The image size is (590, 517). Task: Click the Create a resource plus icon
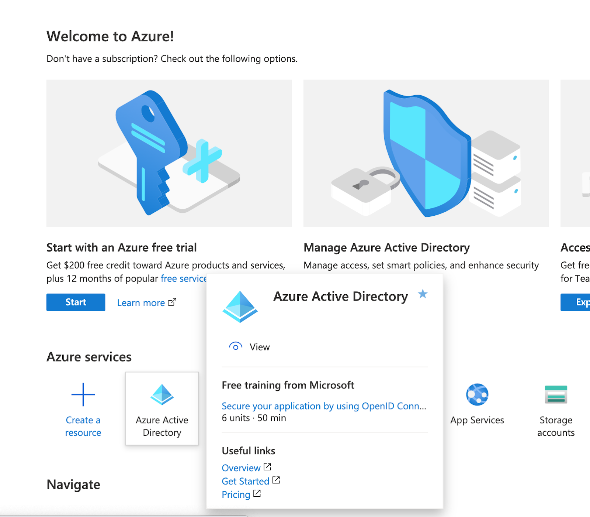[x=83, y=394]
